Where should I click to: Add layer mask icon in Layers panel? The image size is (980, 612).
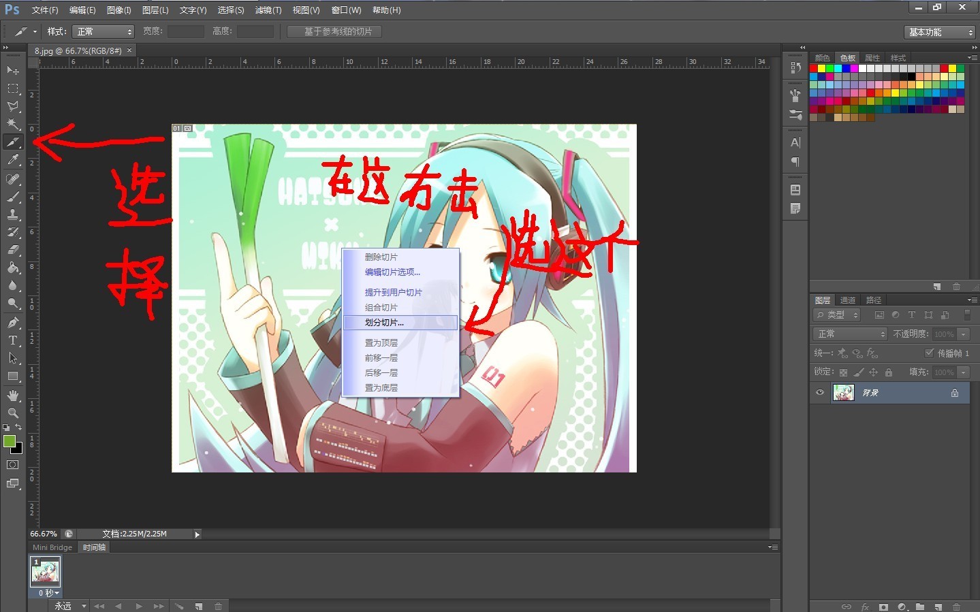[x=883, y=607]
